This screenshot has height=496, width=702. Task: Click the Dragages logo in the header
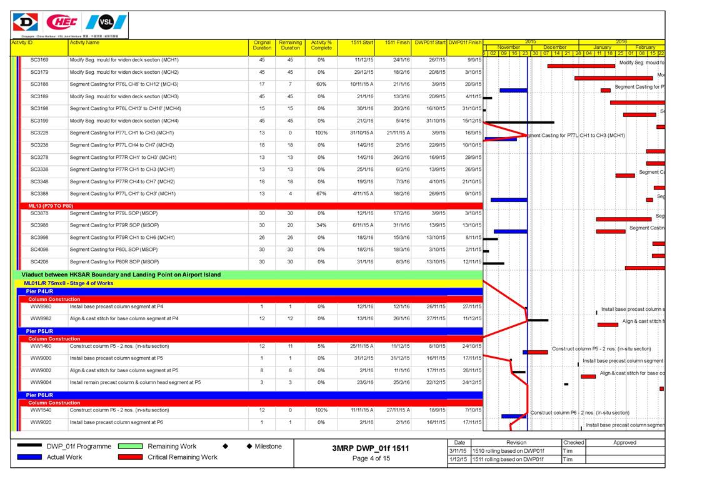pos(26,22)
